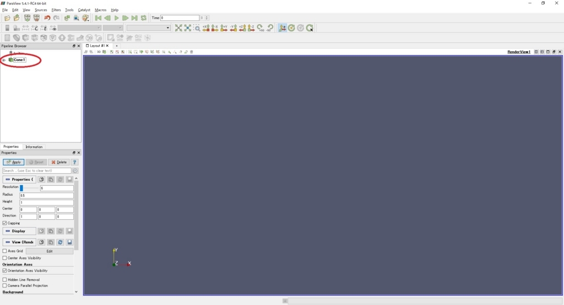
Task: Click the Radius input field
Action: [46, 195]
